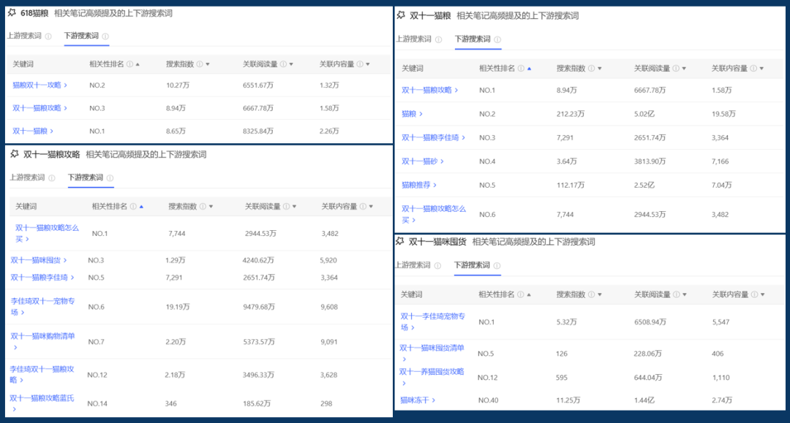Click the 9479.68万 reading volume value
790x423 pixels.
(x=258, y=307)
